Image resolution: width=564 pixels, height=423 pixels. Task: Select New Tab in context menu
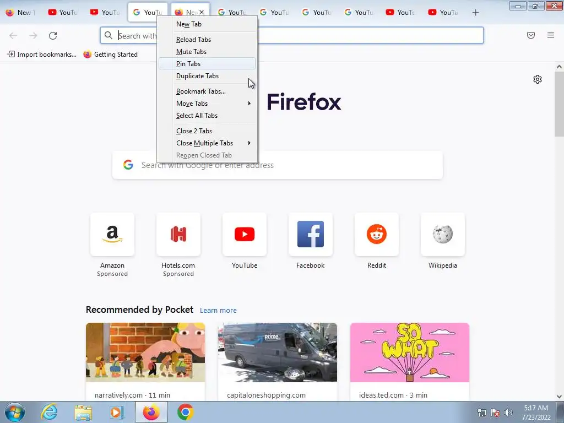click(x=207, y=24)
